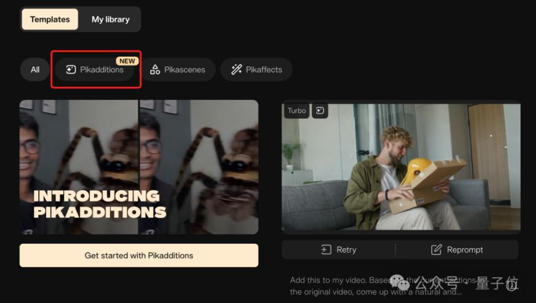This screenshot has width=536, height=303.
Task: Click the Turbo badge on video
Action: [x=296, y=111]
